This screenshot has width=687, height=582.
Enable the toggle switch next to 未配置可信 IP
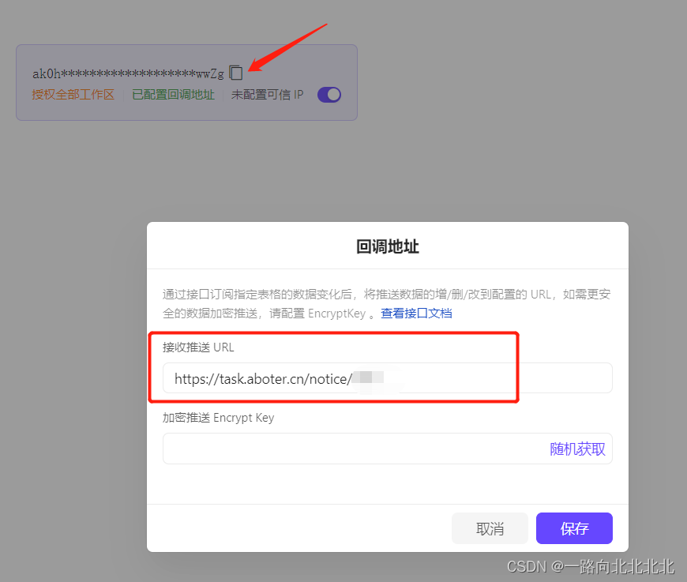328,94
